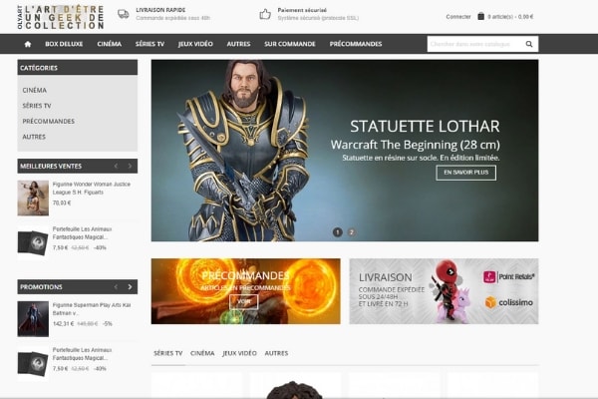Select slide 1 indicator of the banner

(338, 232)
